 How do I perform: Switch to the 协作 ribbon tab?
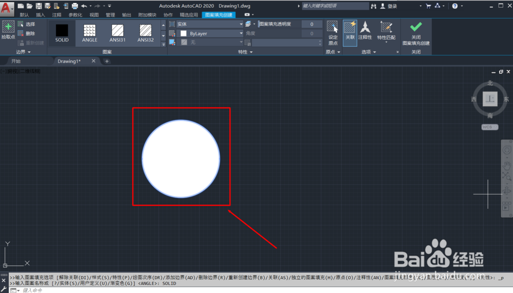(168, 15)
